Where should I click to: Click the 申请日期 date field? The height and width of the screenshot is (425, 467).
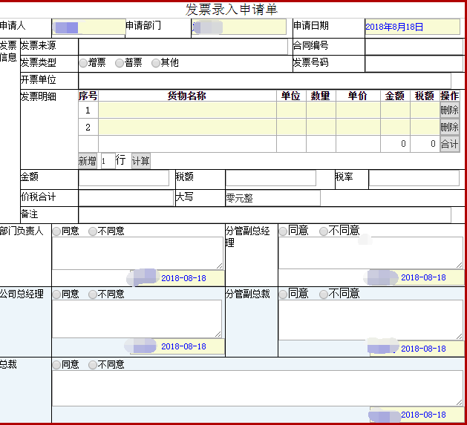point(412,27)
